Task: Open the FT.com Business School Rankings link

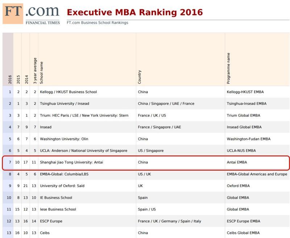Action: (97, 22)
